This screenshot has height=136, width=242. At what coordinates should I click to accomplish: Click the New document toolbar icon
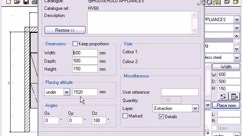tap(8, 2)
